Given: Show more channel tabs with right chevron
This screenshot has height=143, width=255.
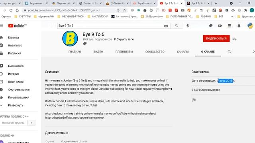Looking at the screenshot, I should pyautogui.click(x=253, y=52).
